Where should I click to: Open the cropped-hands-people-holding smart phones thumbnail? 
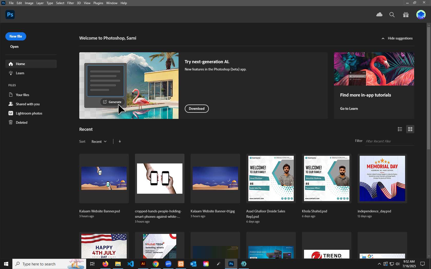(x=160, y=178)
